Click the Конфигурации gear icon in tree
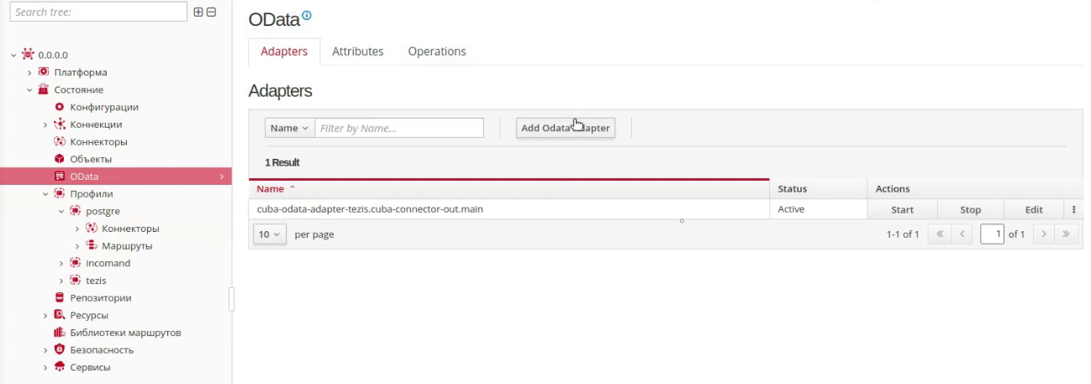The height and width of the screenshot is (384, 1091). (x=59, y=107)
